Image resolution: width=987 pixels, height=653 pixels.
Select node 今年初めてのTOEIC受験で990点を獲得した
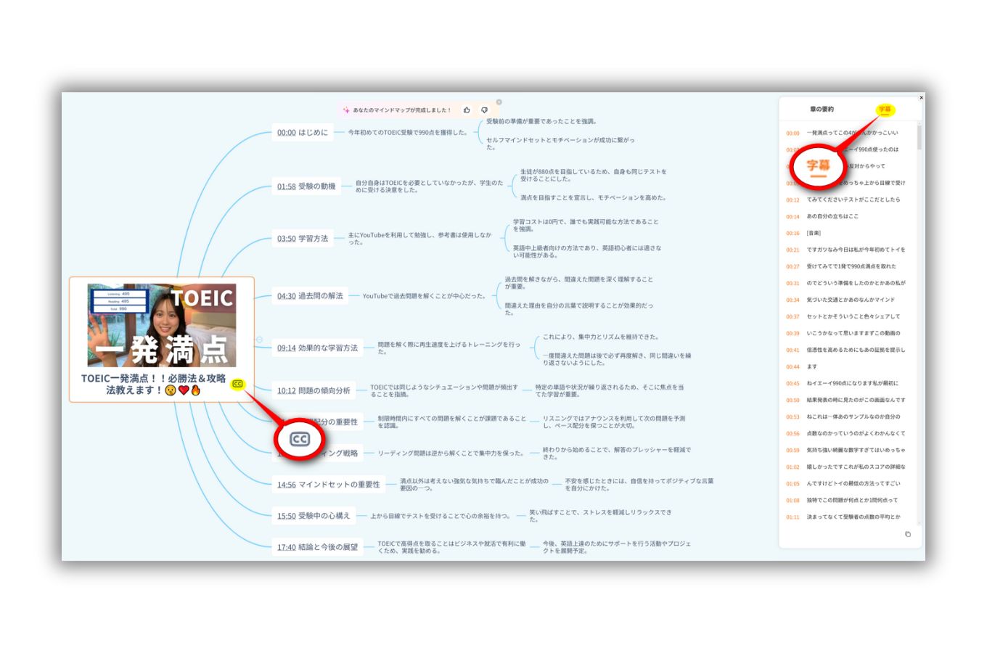(x=408, y=133)
